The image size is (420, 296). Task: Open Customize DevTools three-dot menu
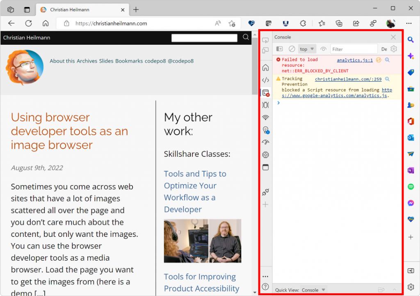[x=265, y=276]
